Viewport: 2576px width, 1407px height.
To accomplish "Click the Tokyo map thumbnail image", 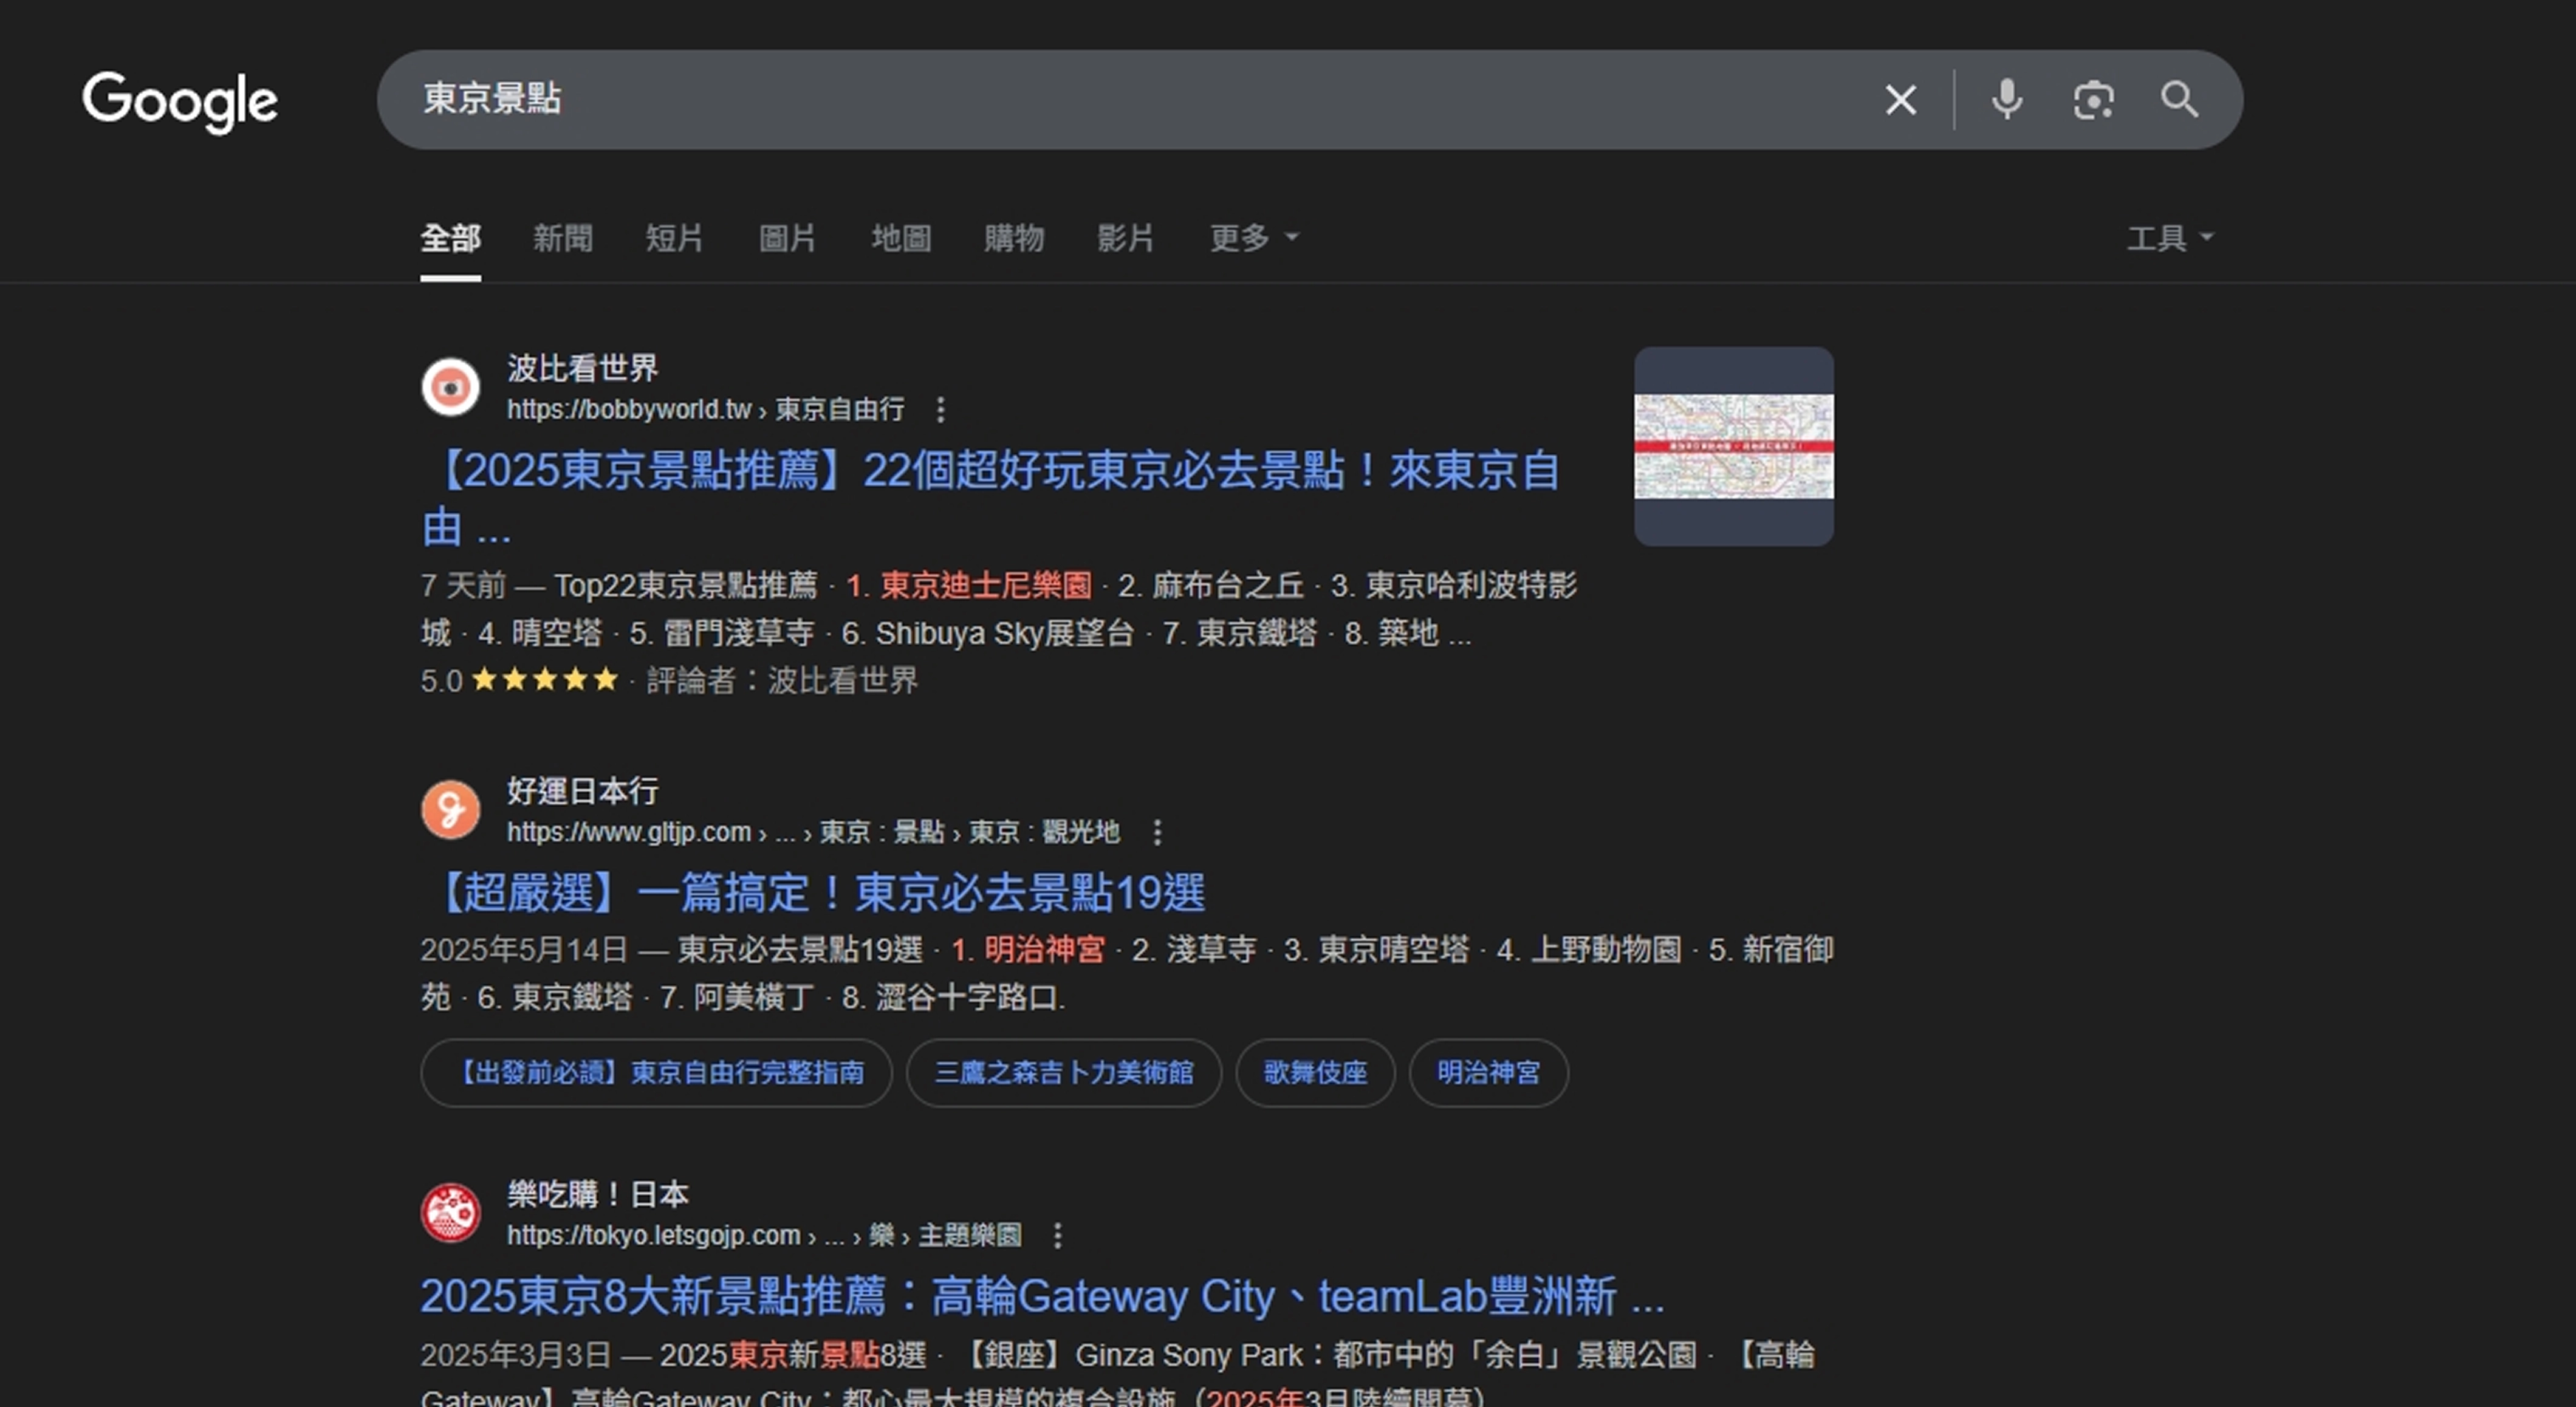I will 1733,446.
